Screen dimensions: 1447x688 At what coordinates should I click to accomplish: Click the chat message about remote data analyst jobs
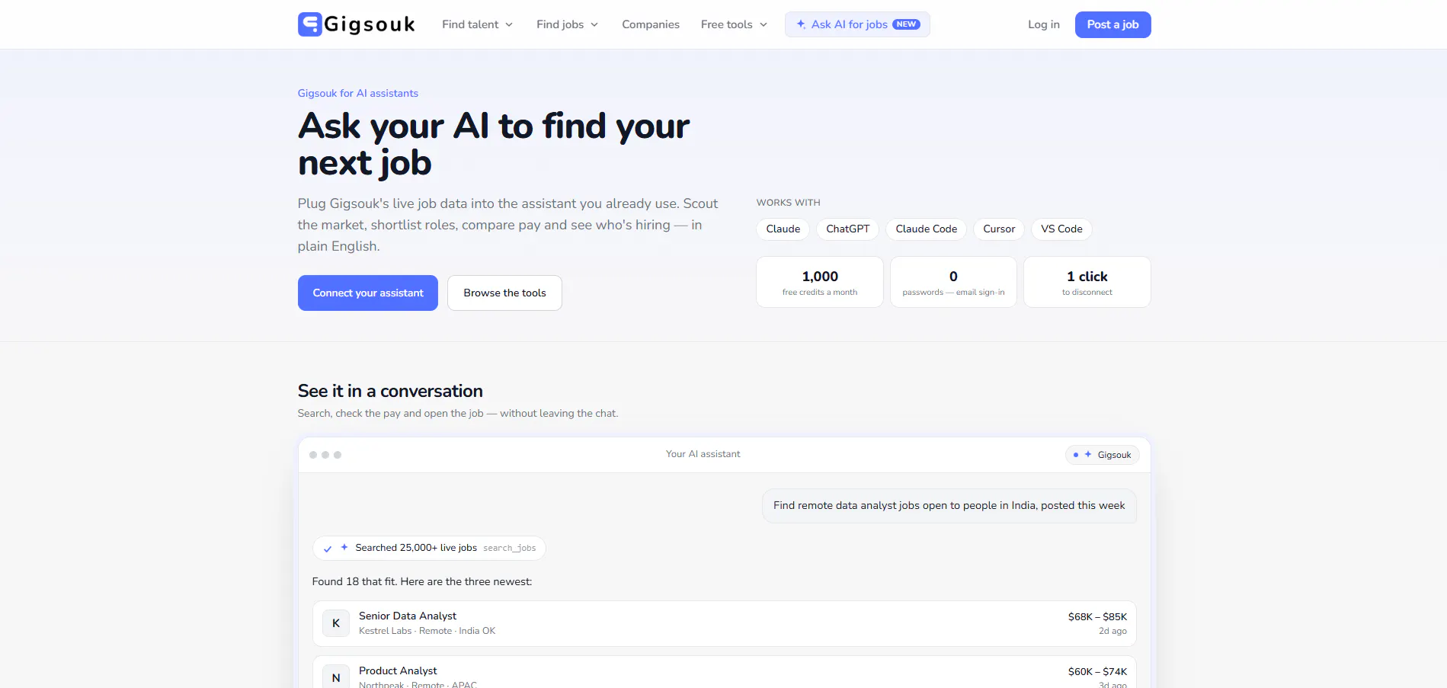point(949,506)
